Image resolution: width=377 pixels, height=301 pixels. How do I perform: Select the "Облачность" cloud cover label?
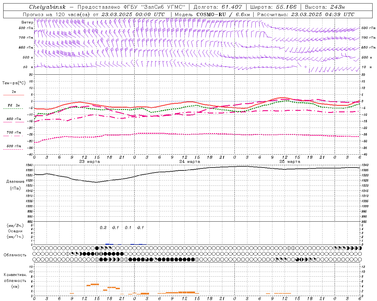click(15, 255)
